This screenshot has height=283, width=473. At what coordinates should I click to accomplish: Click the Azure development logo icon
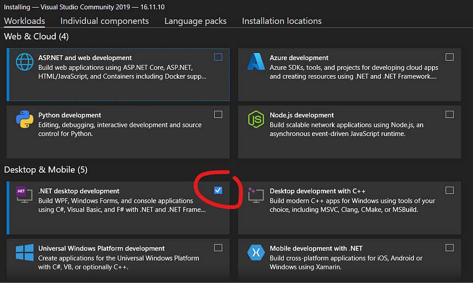tap(256, 62)
